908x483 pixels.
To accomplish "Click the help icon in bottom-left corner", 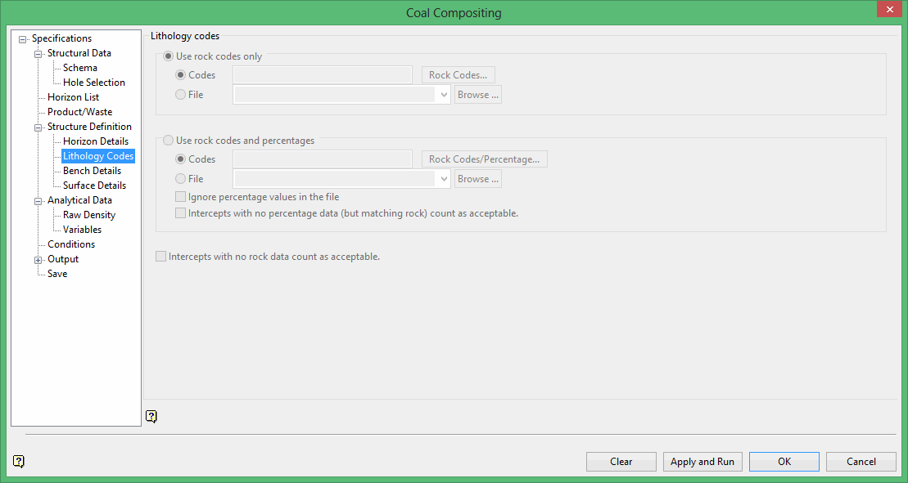I will 19,461.
